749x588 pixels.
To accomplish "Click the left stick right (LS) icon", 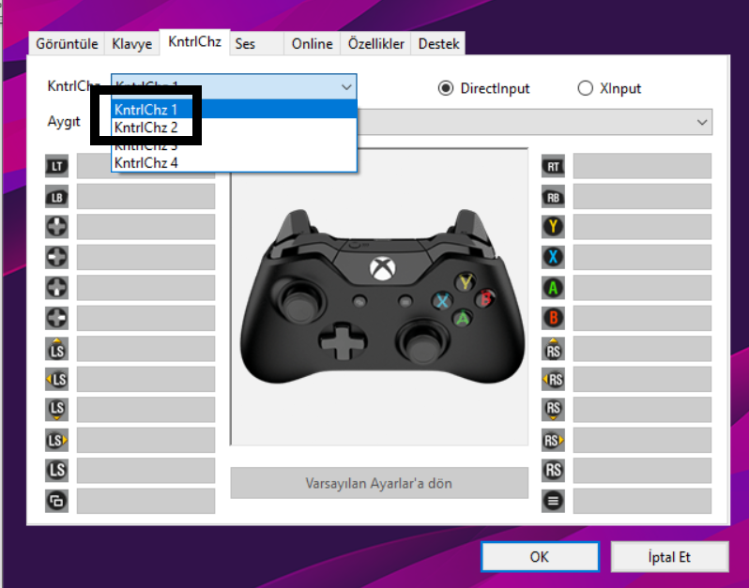I will click(x=57, y=440).
